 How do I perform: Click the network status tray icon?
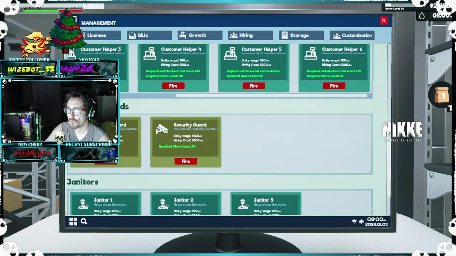[354, 222]
